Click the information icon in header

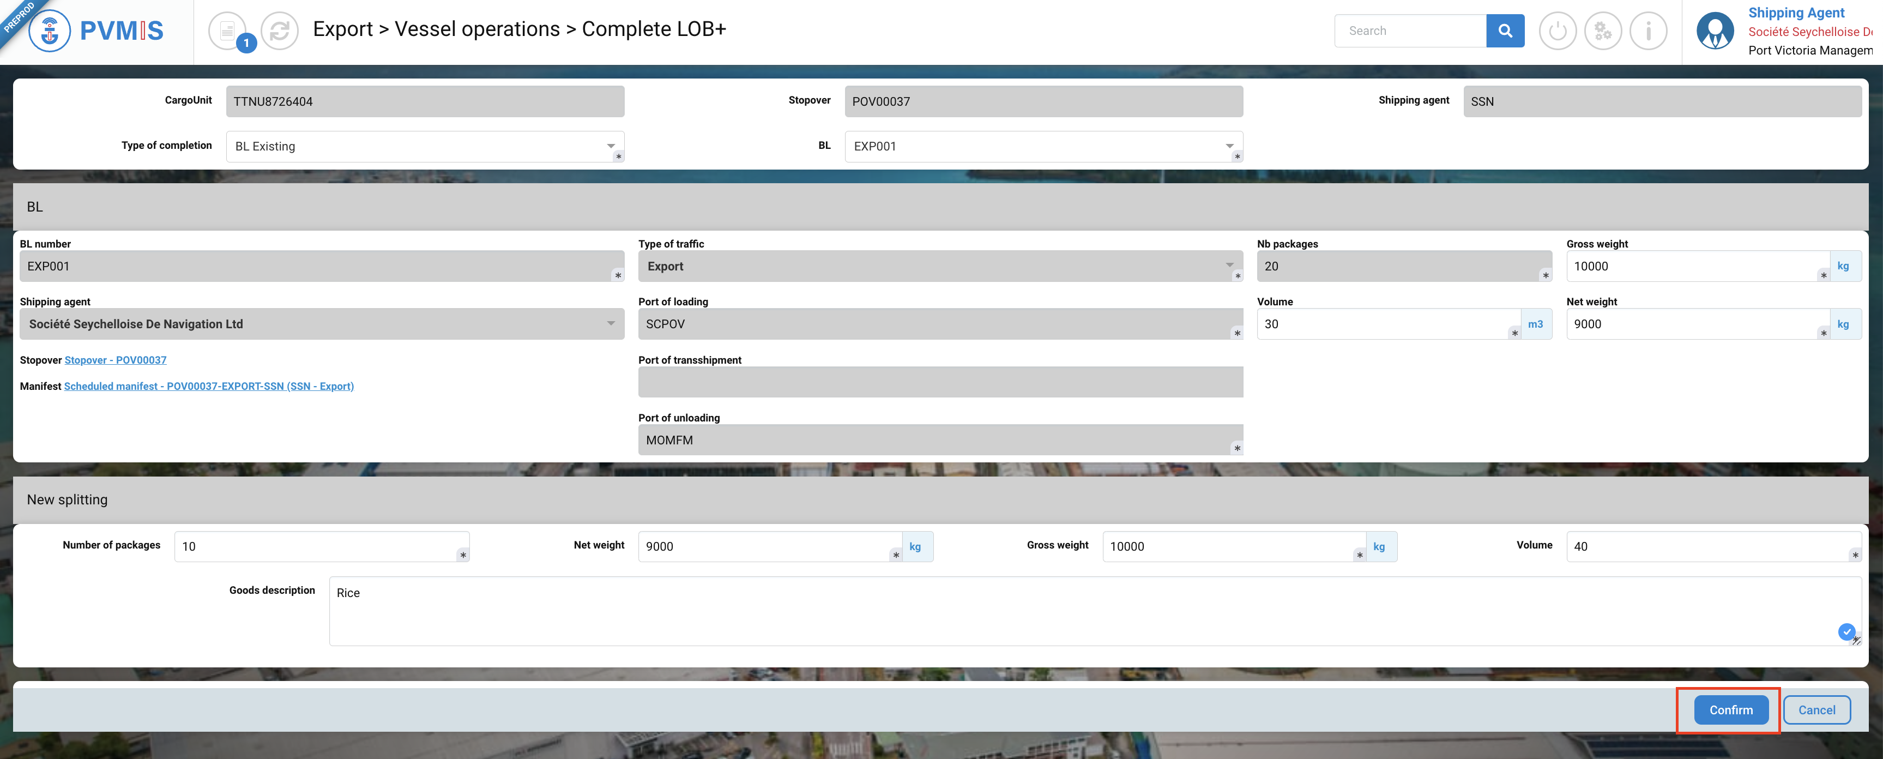pos(1647,31)
